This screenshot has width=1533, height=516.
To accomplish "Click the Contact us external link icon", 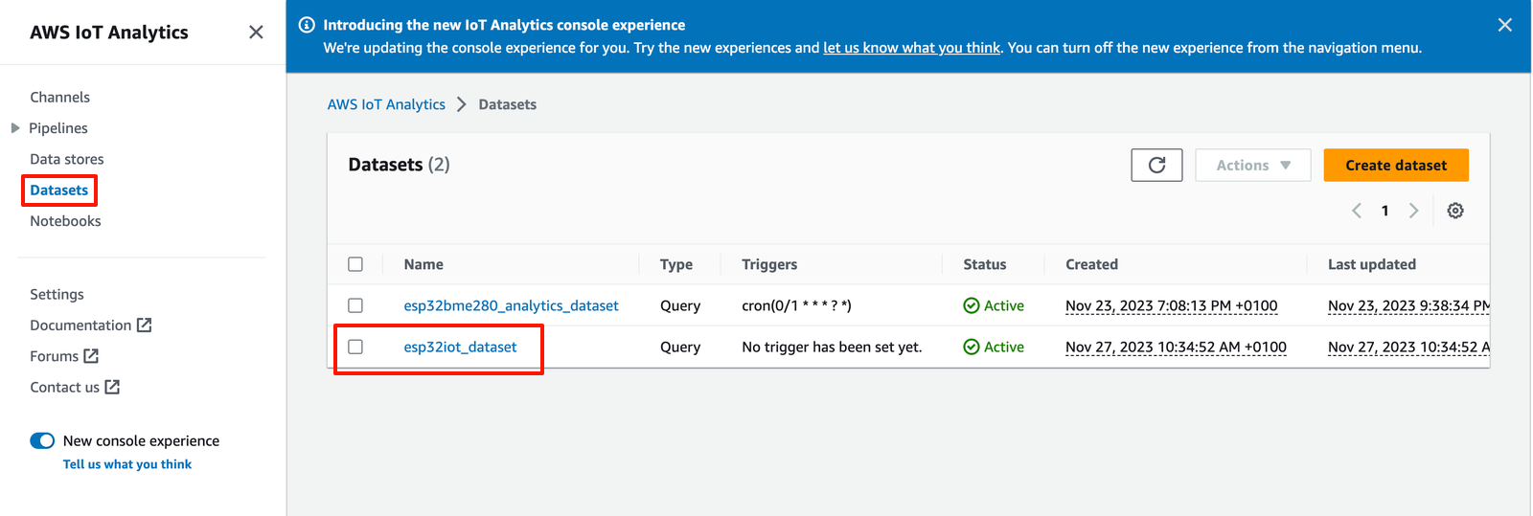I will coord(112,387).
